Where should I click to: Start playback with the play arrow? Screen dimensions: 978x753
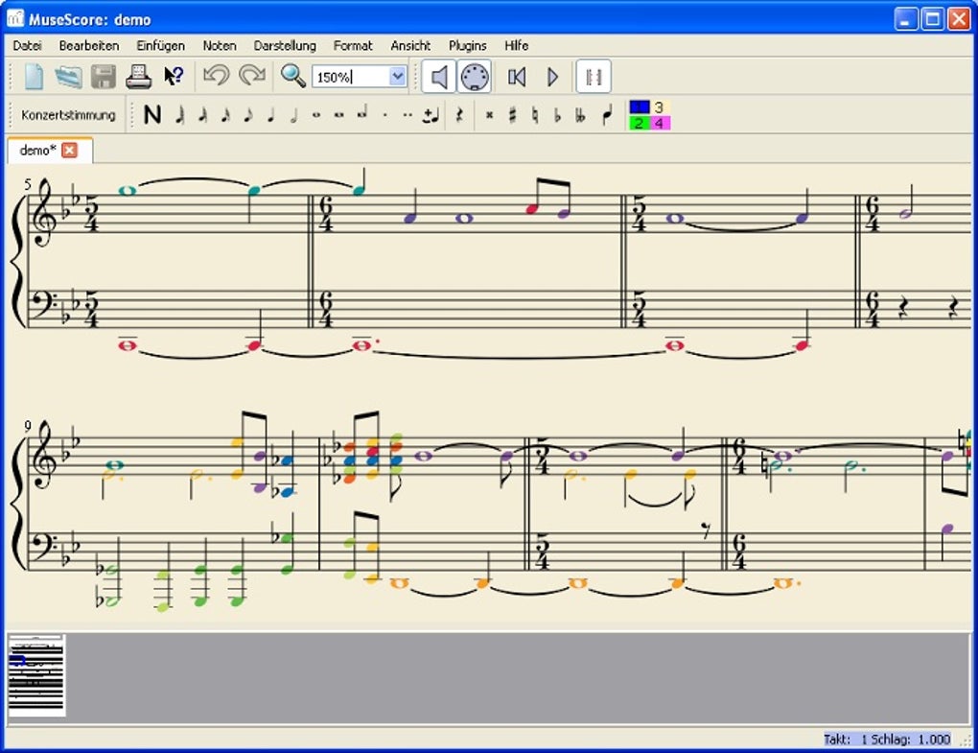552,77
